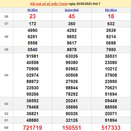Click the G3 row label
Viewport: 131px width, 131px height.
point(6,104)
